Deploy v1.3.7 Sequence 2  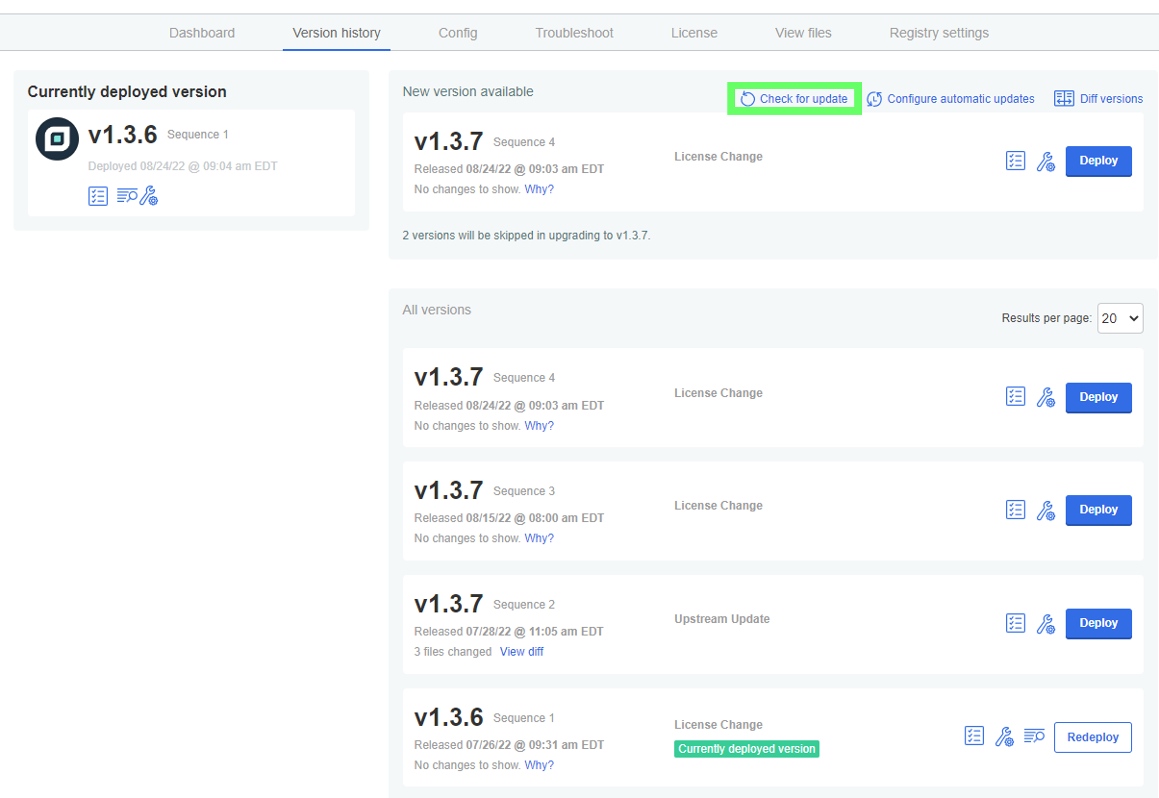[x=1098, y=624]
